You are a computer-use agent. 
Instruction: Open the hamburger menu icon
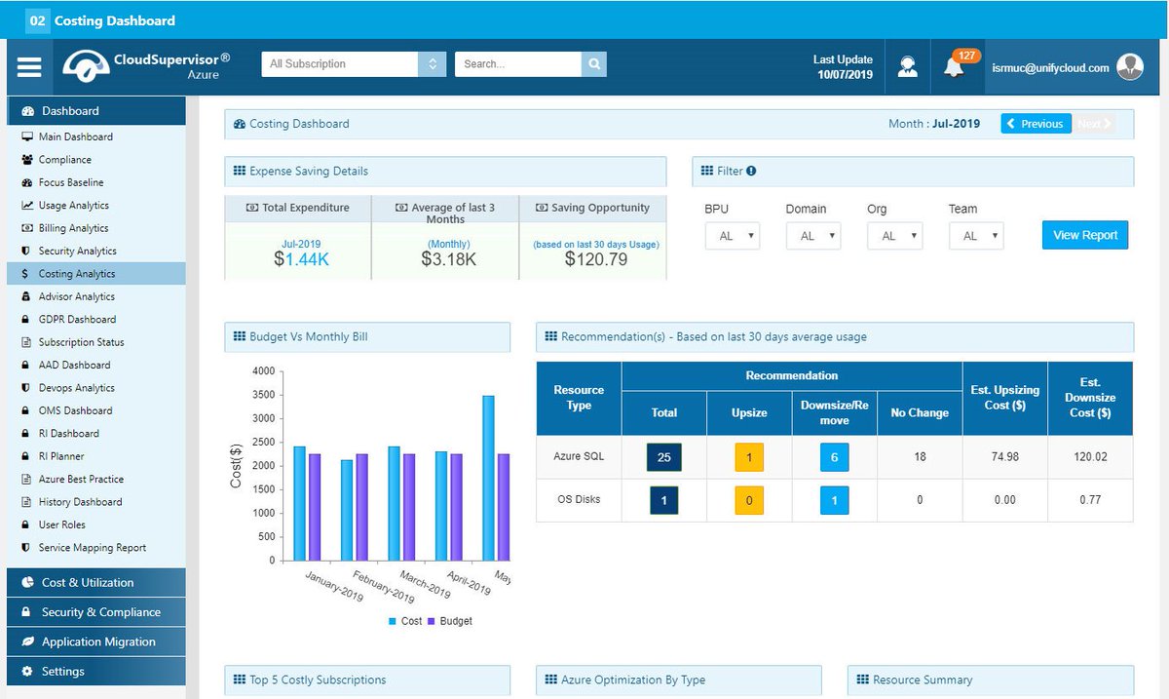[29, 66]
